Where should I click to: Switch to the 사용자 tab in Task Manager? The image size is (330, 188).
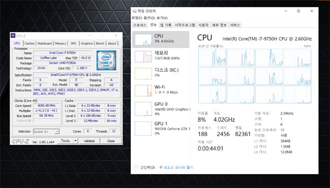pyautogui.click(x=203, y=25)
